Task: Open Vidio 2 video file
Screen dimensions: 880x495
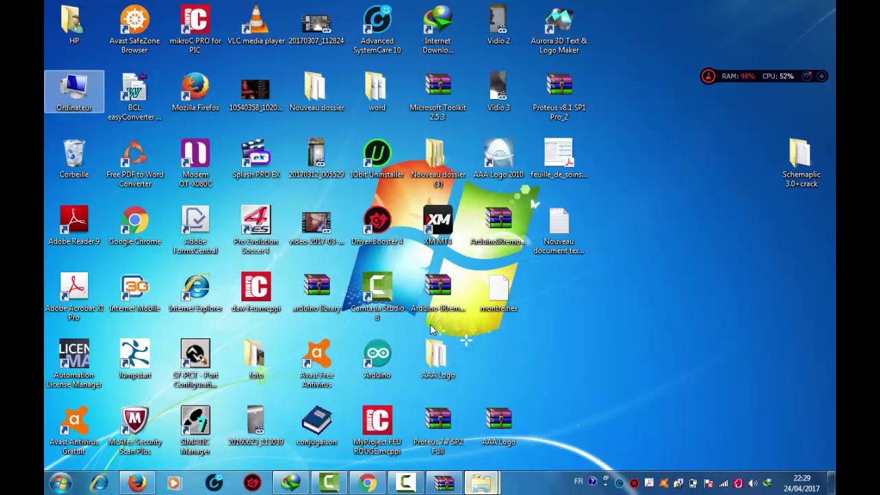Action: [498, 26]
